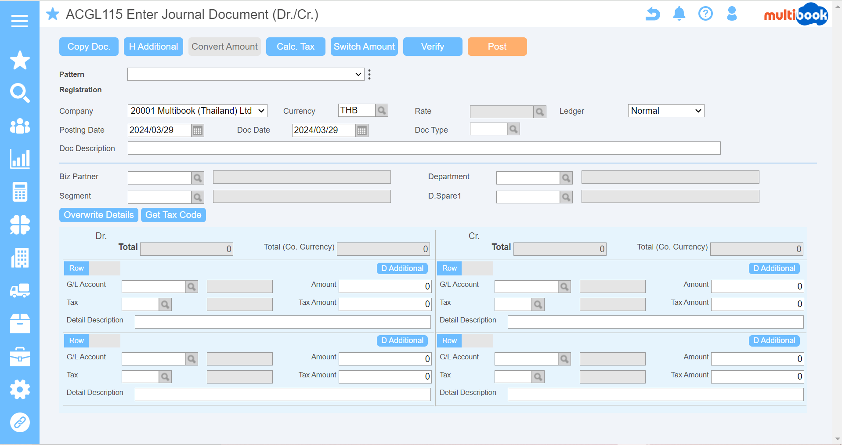This screenshot has width=842, height=445.
Task: Click the Detail Description field in first Cr. row
Action: pyautogui.click(x=656, y=322)
